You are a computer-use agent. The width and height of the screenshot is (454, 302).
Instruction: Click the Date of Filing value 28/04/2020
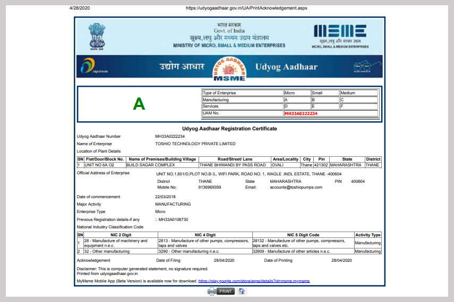(224, 260)
